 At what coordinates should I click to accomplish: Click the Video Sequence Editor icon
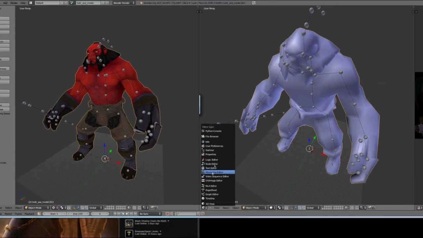pyautogui.click(x=203, y=177)
